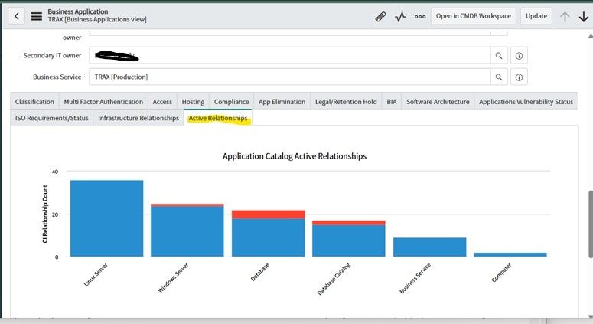
Task: Open the hamburger context menu
Action: point(36,16)
